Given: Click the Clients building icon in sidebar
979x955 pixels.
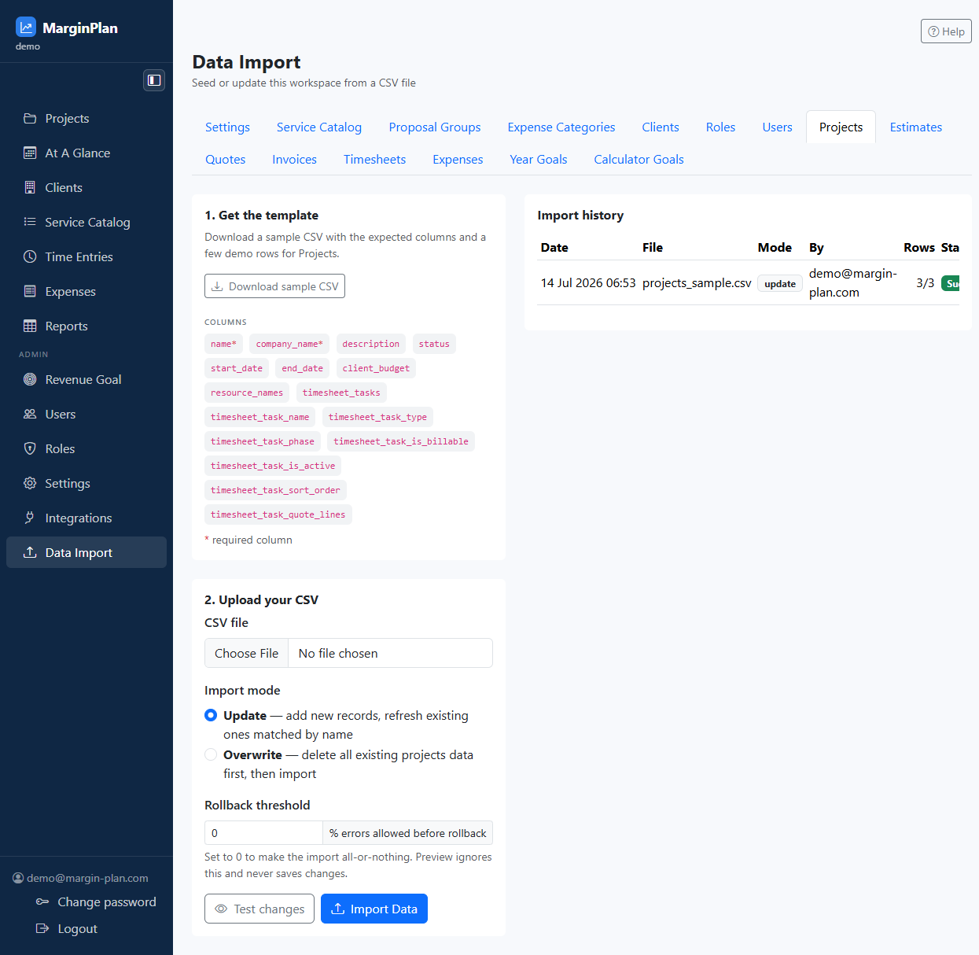Looking at the screenshot, I should (x=30, y=187).
